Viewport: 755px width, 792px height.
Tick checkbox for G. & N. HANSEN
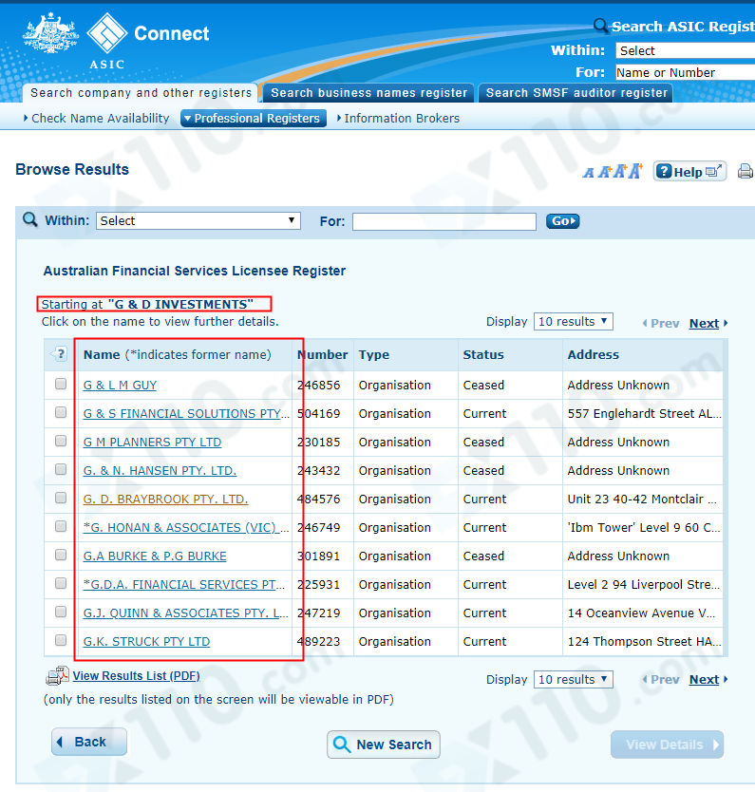(61, 469)
